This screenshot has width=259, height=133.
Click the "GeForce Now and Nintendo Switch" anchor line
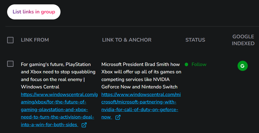click(x=139, y=87)
